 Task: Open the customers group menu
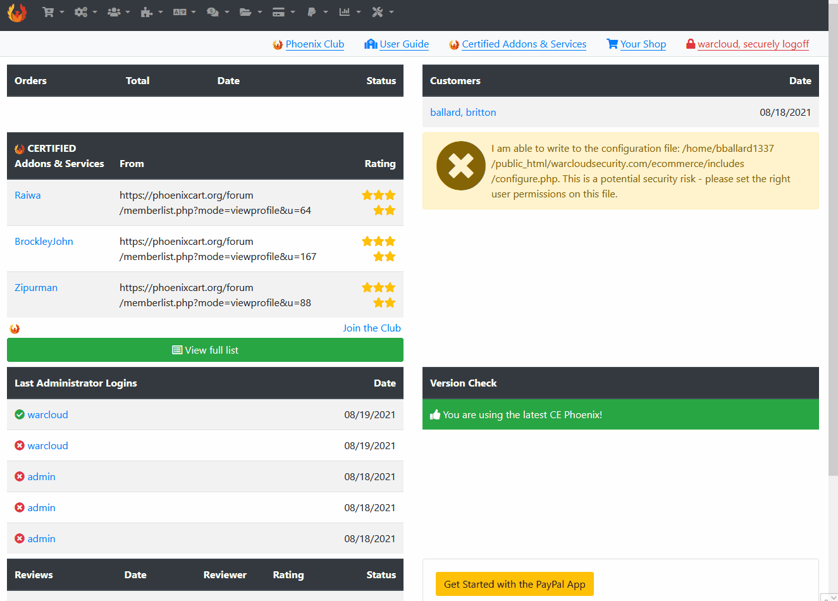pyautogui.click(x=119, y=12)
